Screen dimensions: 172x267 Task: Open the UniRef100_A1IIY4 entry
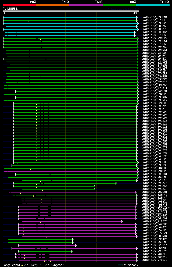click(x=154, y=201)
